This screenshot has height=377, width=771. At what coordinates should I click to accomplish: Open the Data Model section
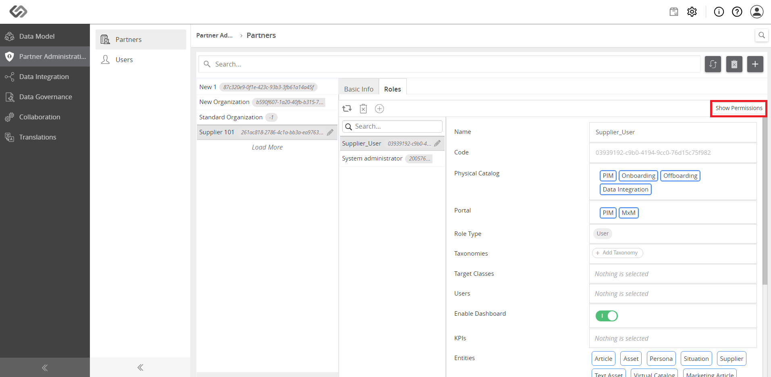[45, 36]
